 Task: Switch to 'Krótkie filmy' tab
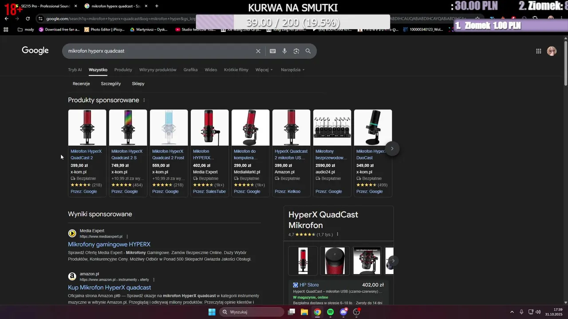236,70
